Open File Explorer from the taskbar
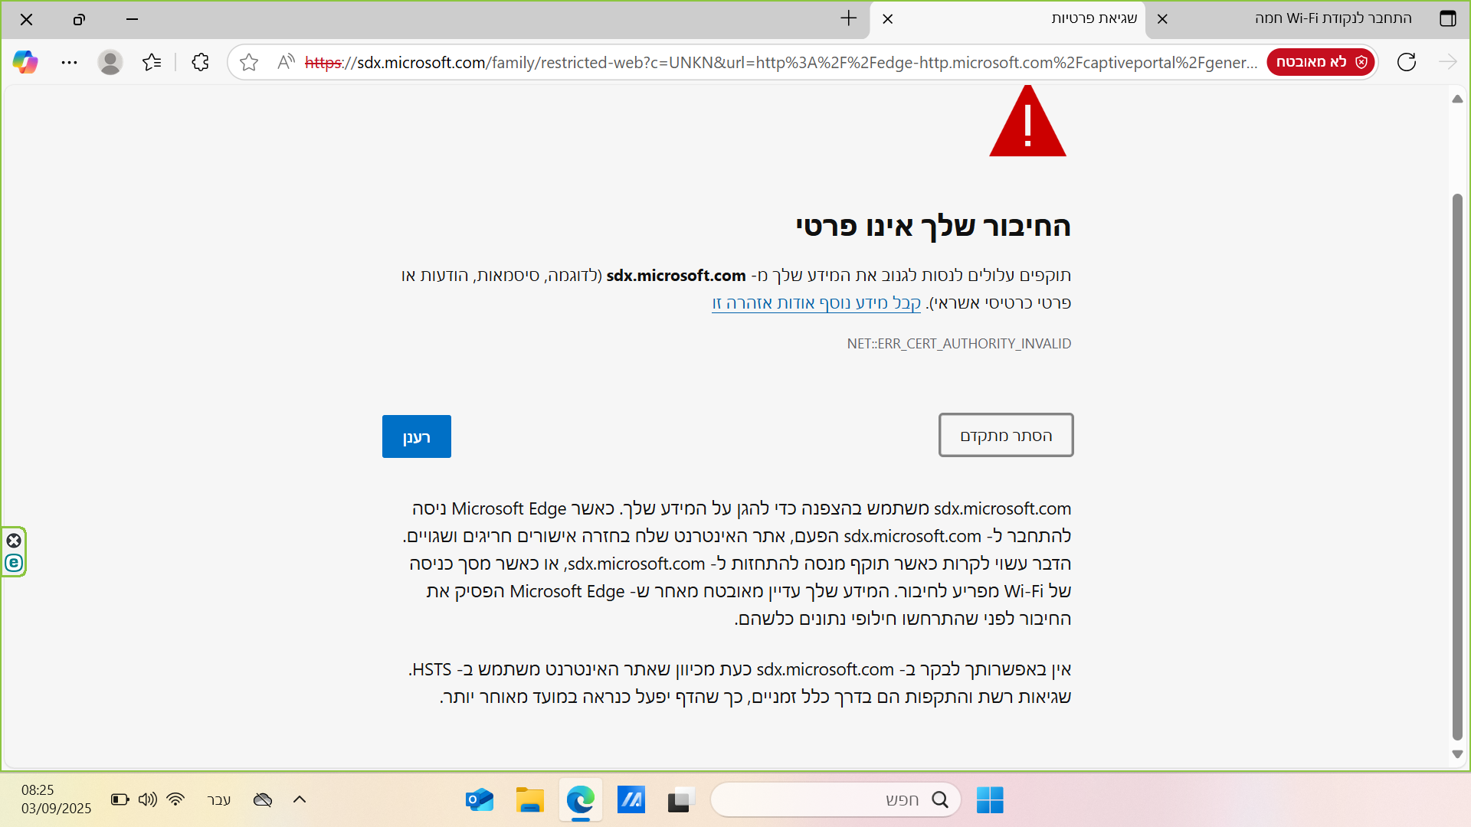 pos(530,800)
